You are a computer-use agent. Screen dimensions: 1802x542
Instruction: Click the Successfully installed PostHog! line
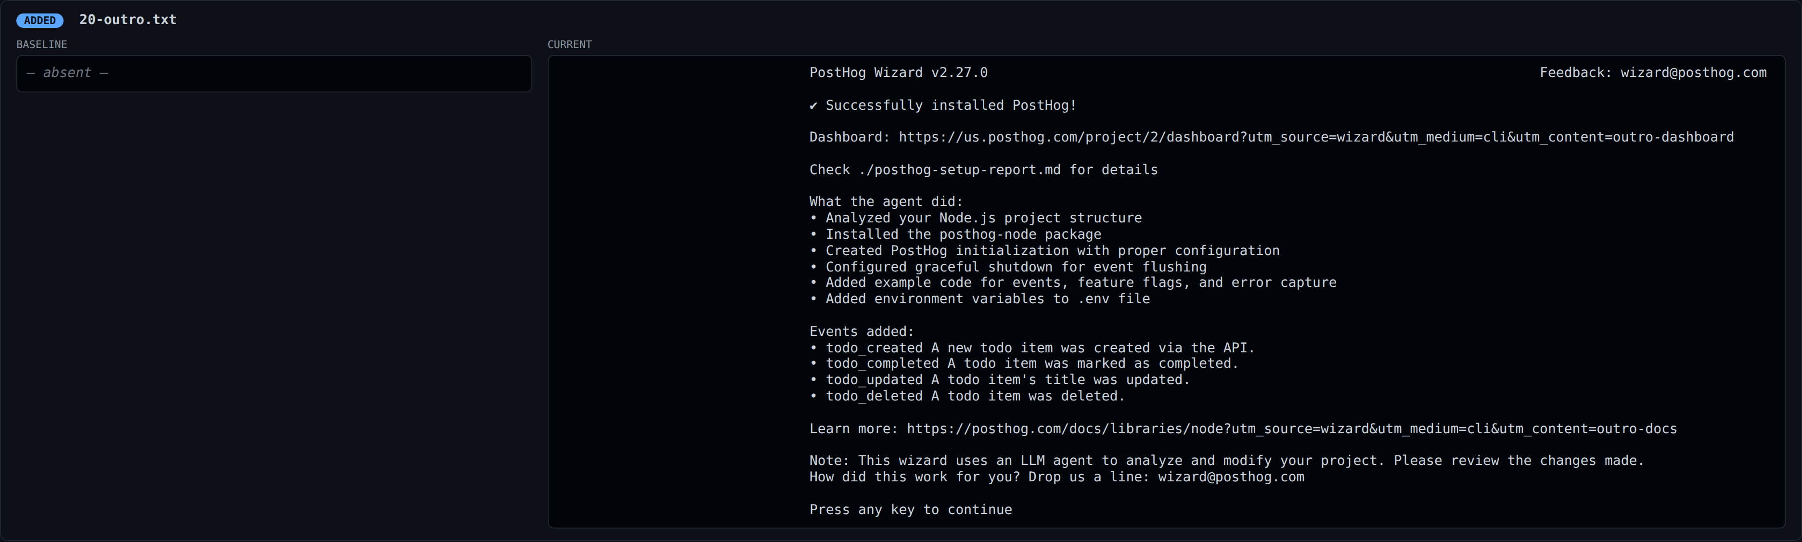click(942, 105)
